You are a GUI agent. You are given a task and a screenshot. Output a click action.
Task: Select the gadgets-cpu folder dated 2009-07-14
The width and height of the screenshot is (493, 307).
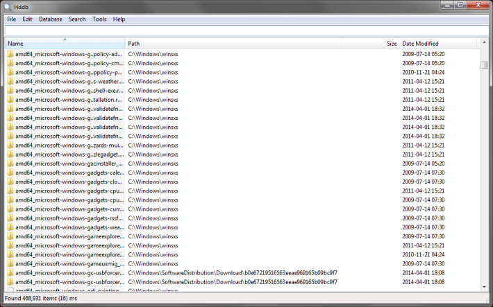click(69, 200)
